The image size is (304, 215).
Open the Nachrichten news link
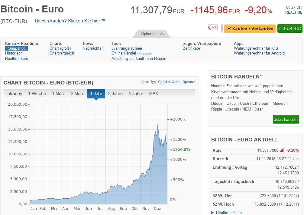point(93,48)
